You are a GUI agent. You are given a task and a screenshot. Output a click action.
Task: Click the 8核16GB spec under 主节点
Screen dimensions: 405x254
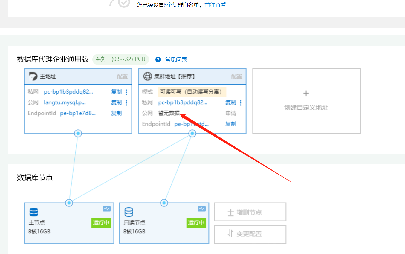[39, 232]
